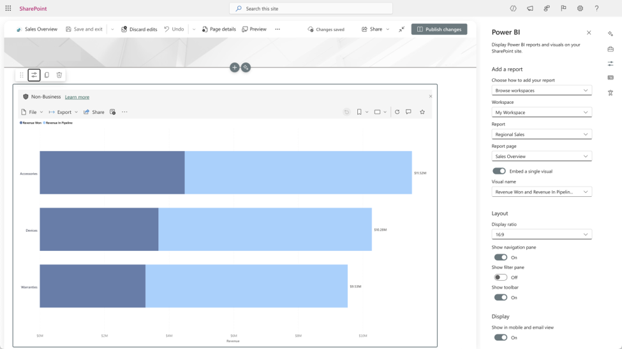Toggle Embed a single visual switch

point(499,171)
